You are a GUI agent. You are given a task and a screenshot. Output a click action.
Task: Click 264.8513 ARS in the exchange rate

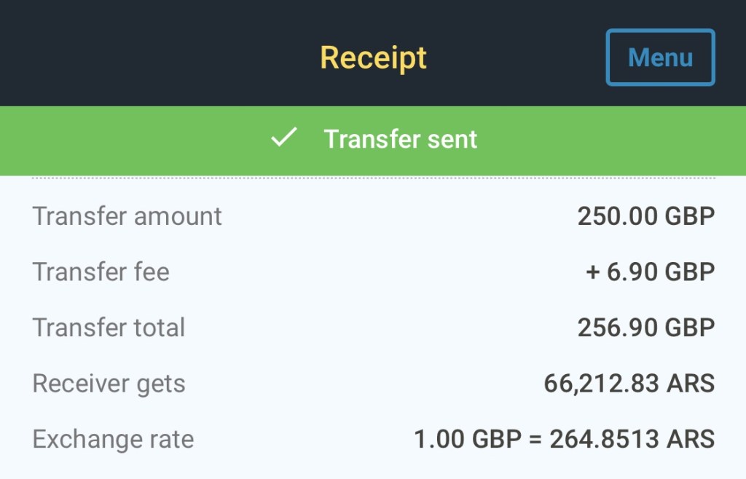coord(632,440)
